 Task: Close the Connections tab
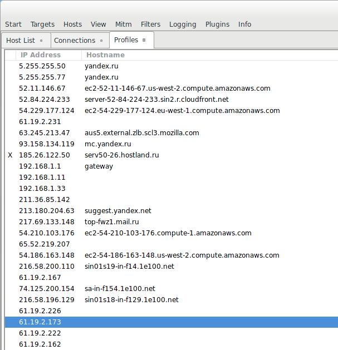(101, 41)
